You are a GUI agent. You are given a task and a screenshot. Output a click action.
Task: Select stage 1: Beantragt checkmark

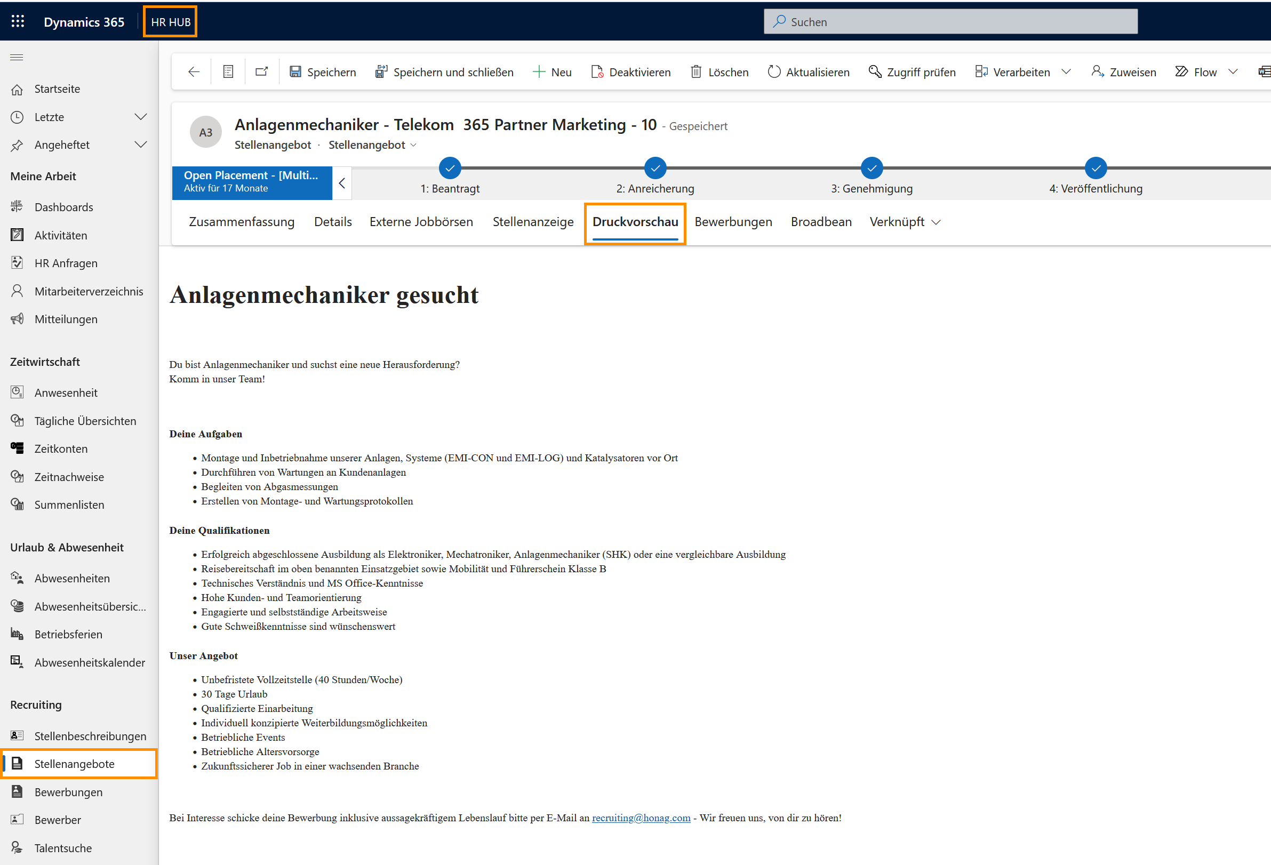(450, 169)
